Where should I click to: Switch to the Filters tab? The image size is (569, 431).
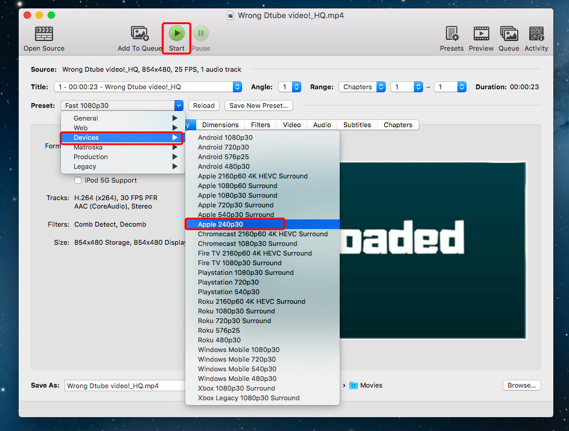261,125
